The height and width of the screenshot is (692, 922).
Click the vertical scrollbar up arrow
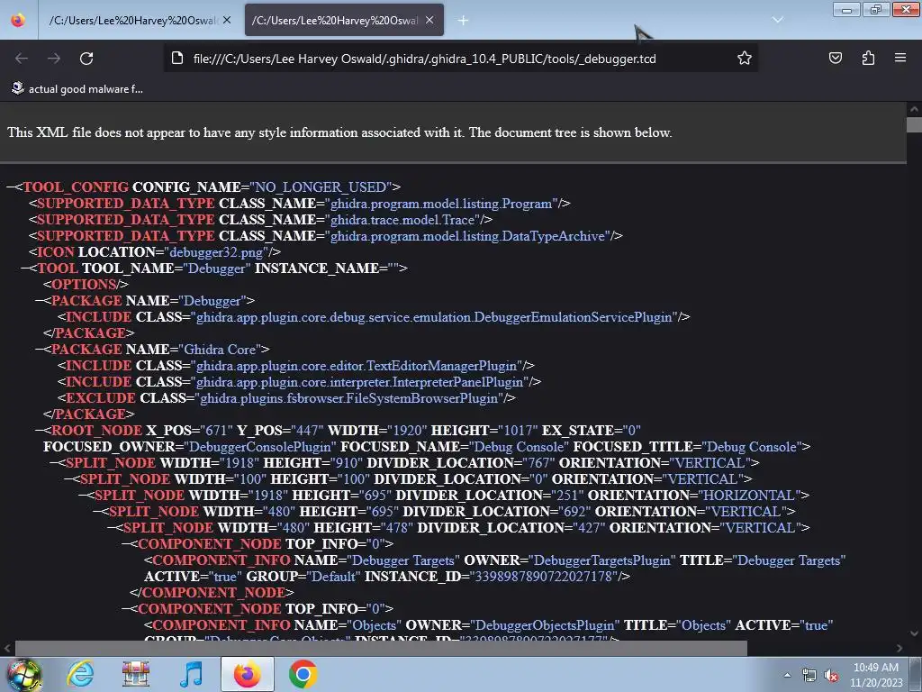[914, 109]
